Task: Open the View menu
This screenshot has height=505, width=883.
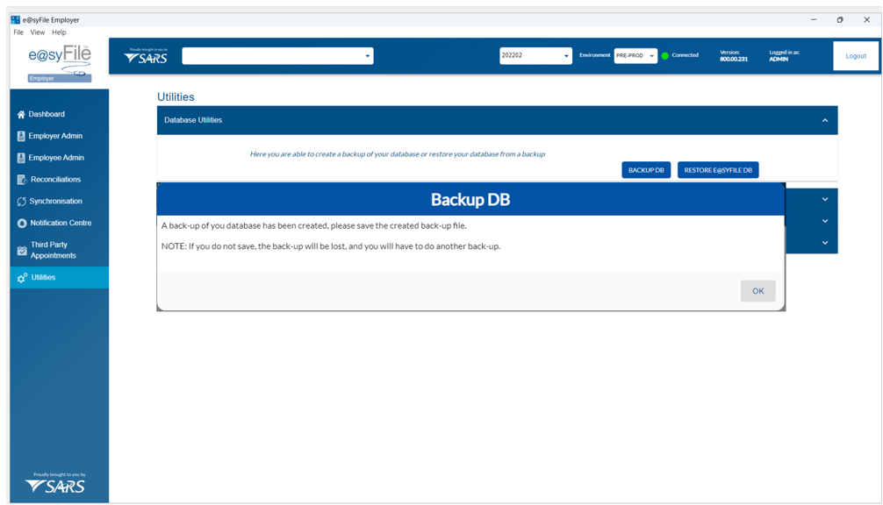Action: point(38,32)
